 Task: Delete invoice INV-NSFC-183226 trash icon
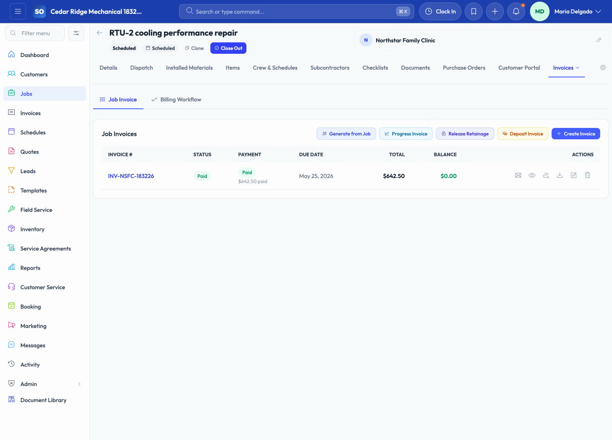tap(588, 175)
